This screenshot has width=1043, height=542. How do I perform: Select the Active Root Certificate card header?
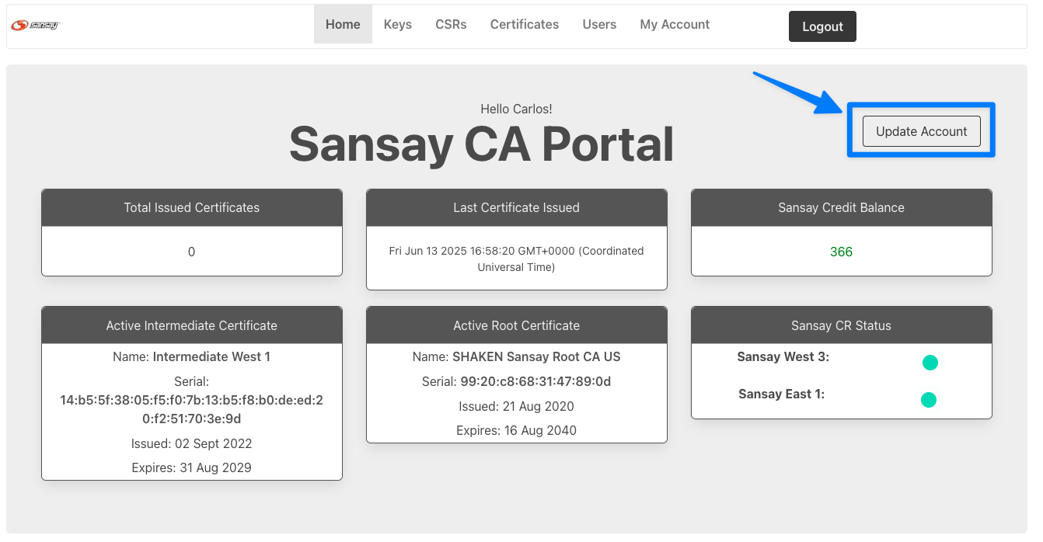click(x=517, y=326)
